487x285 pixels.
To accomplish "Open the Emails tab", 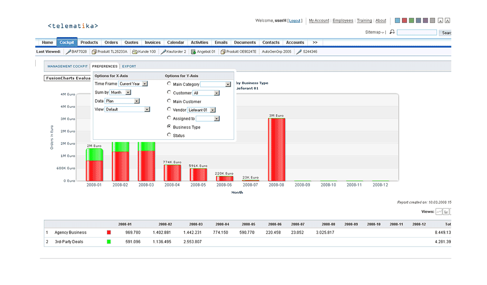I will coord(221,42).
